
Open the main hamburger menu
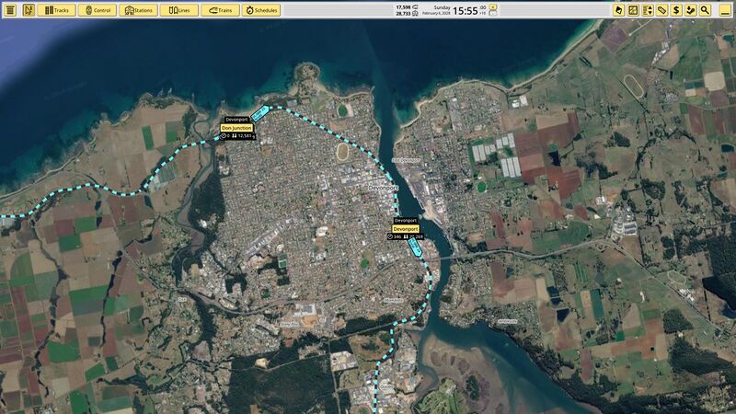pos(10,10)
